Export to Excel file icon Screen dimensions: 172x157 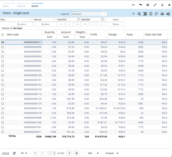151,14
